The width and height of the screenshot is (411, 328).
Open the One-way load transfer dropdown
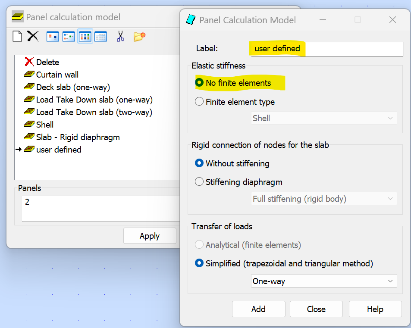324,281
